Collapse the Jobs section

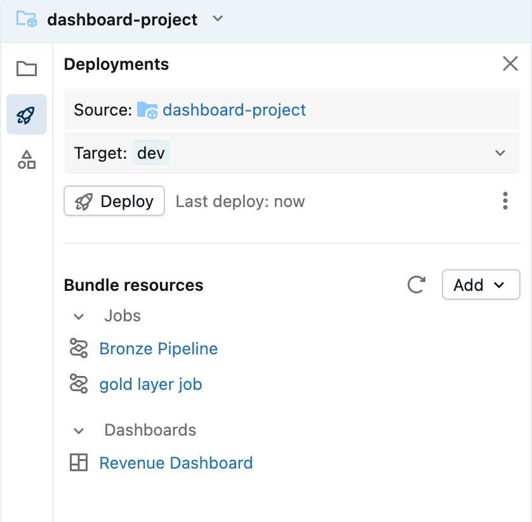[79, 316]
